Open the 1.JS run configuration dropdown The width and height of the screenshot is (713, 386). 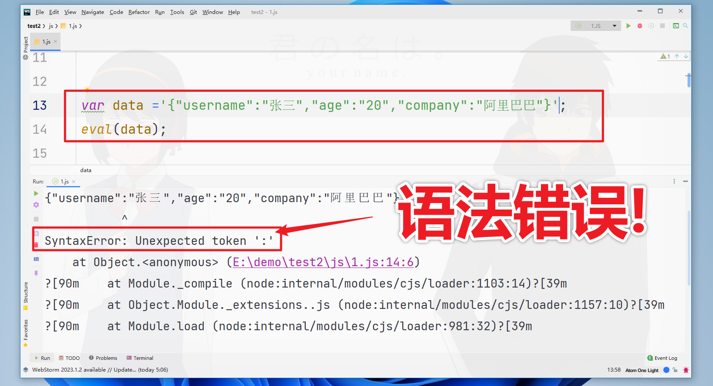click(x=595, y=26)
